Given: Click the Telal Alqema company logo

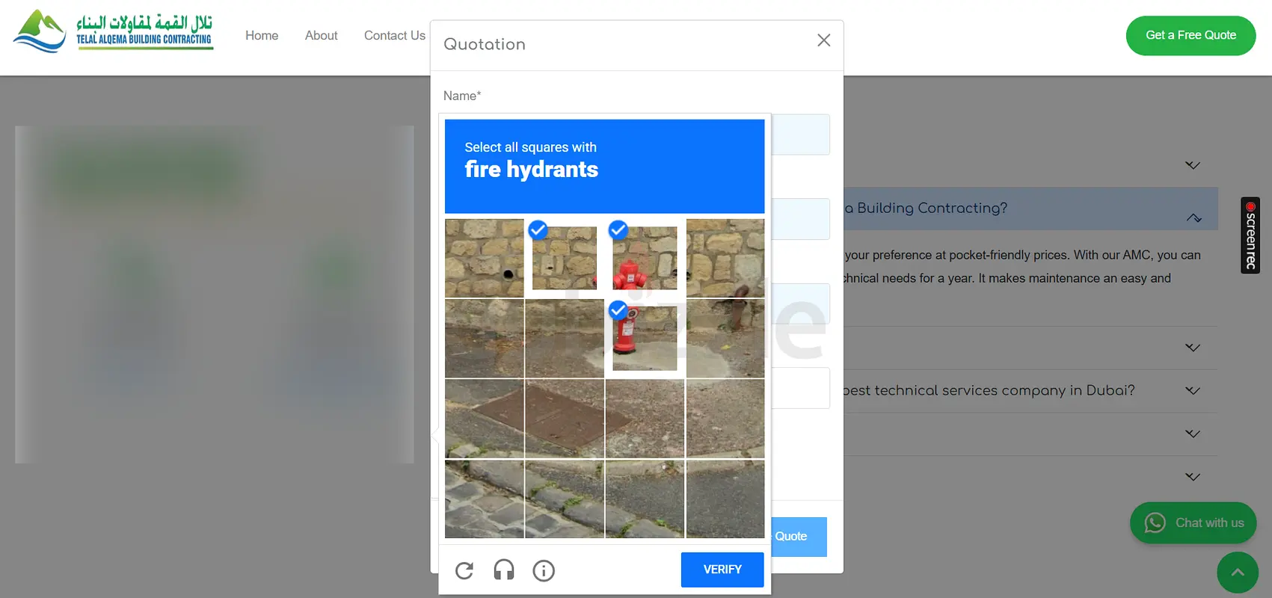Looking at the screenshot, I should (113, 32).
